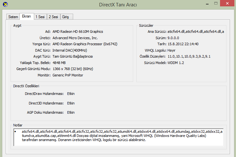Click the WDDM 1.2 driver model value
Screen dimensions: 236x157
[176, 63]
